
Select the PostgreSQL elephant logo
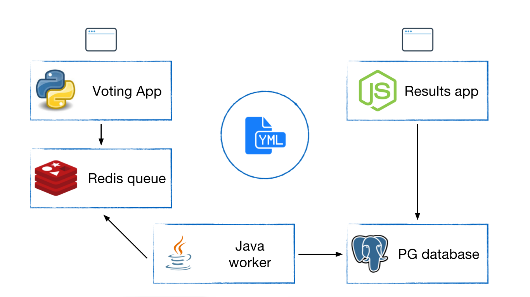pos(369,253)
